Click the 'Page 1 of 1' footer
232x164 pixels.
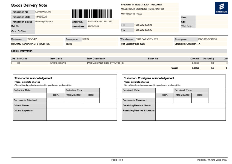point(117,160)
